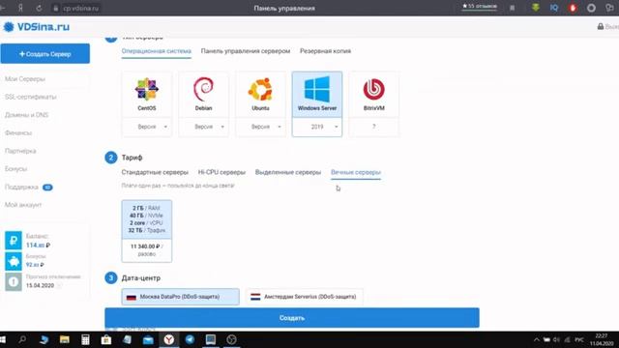The height and width of the screenshot is (348, 619).
Task: Click the Yandex home icon in browser
Action: pos(20,8)
